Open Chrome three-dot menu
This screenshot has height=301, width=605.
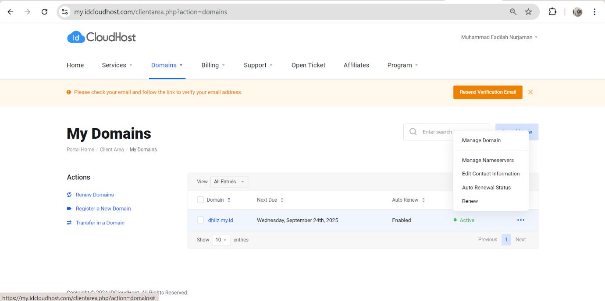tap(594, 12)
